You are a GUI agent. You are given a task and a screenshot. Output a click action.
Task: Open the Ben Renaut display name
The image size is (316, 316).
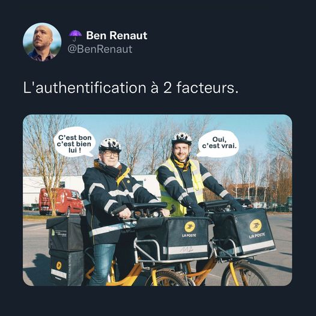[117, 35]
